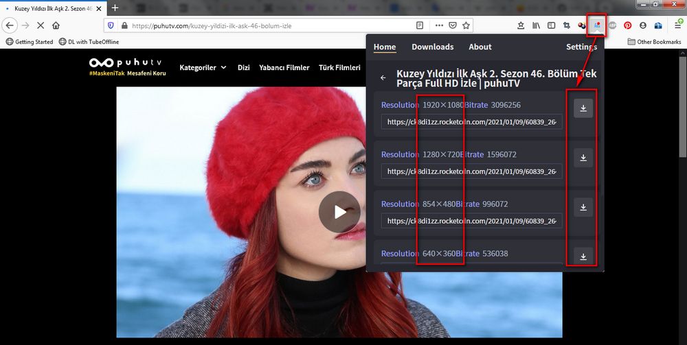The width and height of the screenshot is (687, 345).
Task: Open the extension Settings
Action: click(581, 47)
